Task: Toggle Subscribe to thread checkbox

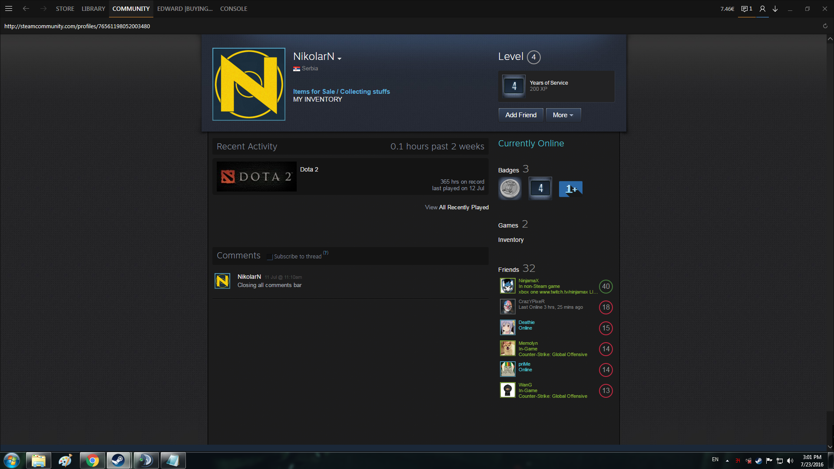Action: [x=270, y=257]
